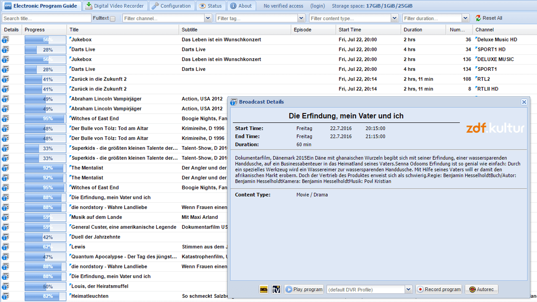Viewport: 537px width, 302px height.
Task: Focus the Search title input field
Action: [x=46, y=18]
